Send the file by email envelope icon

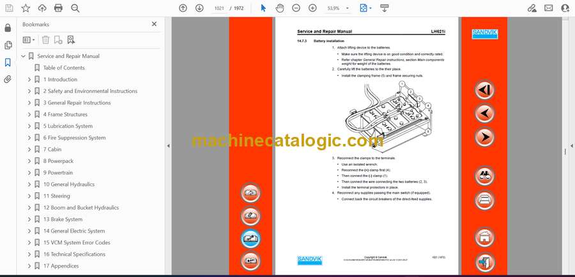point(549,8)
